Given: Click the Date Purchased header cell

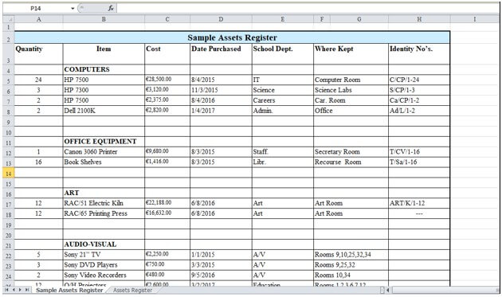Looking at the screenshot, I should 221,54.
